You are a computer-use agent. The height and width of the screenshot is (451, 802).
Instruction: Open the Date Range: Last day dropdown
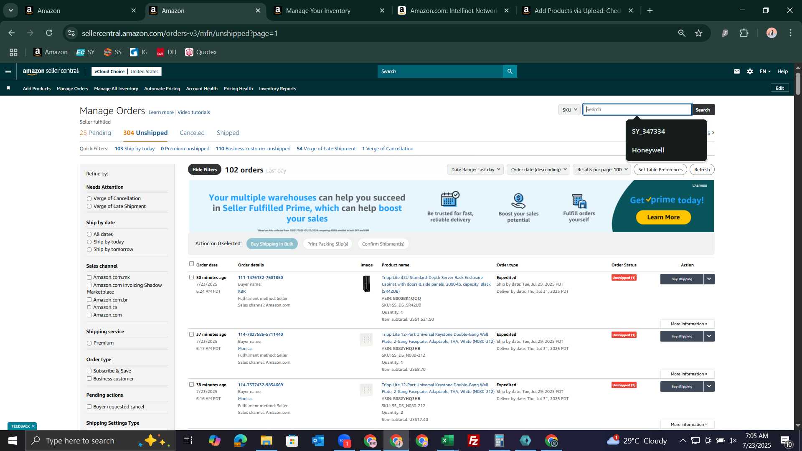tap(475, 170)
